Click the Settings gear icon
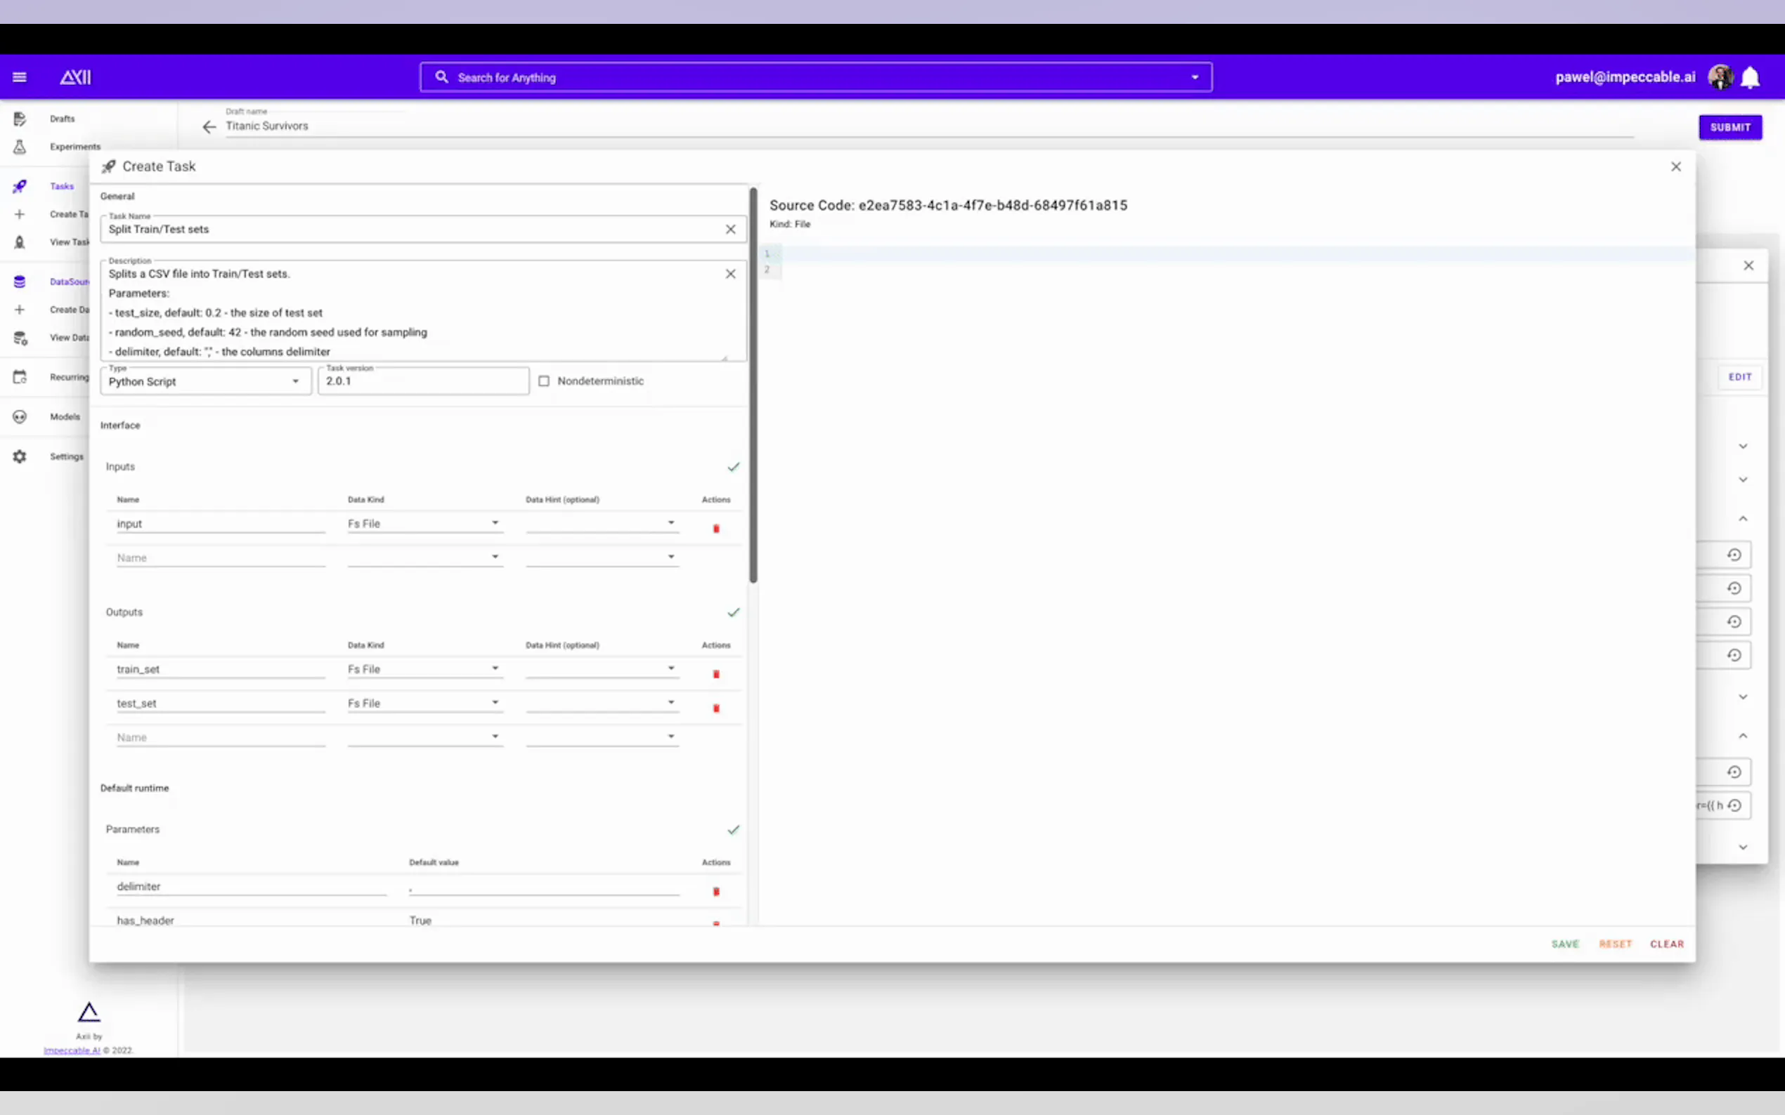 [20, 456]
